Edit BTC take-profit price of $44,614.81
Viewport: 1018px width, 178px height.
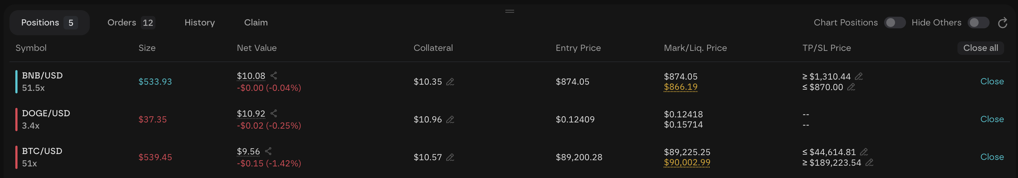864,152
